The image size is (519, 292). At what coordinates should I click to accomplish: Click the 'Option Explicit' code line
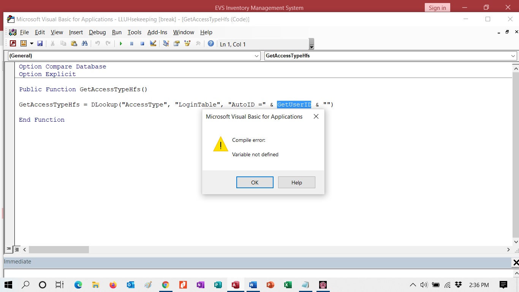coord(47,74)
